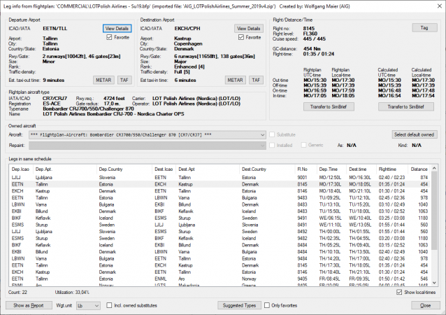Sort legs by Dest.Country column header

267,169
